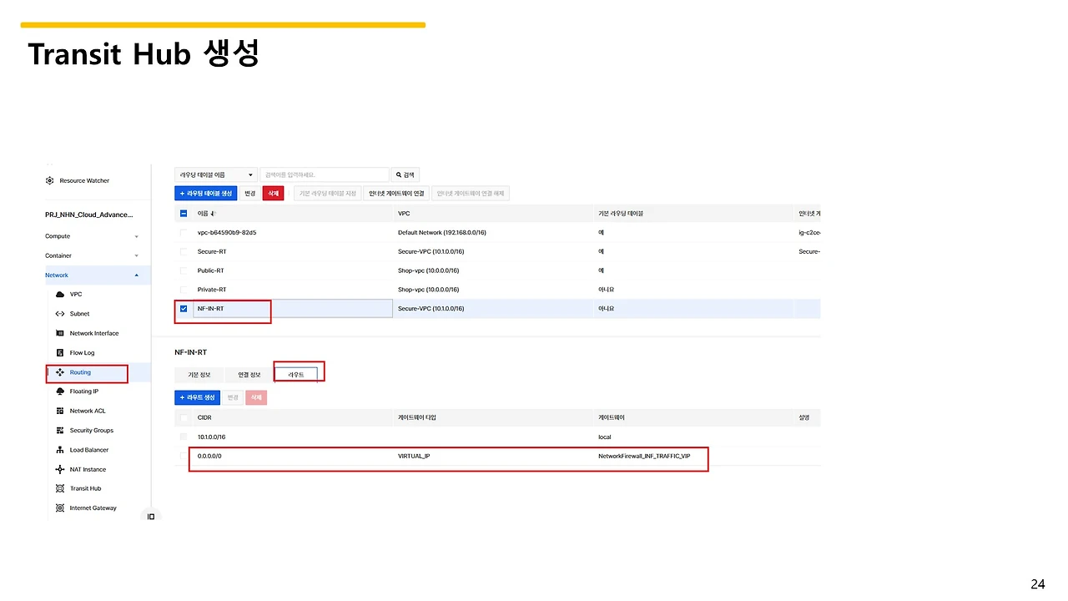1068x601 pixels.
Task: Click the 기본 라우팅 테이블 지정 button
Action: [327, 193]
